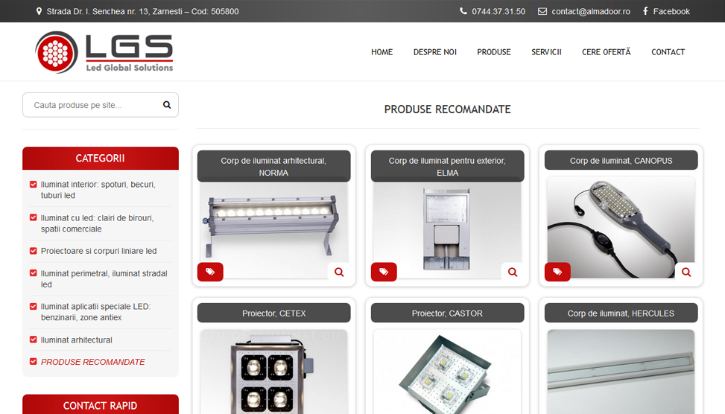The height and width of the screenshot is (414, 725).
Task: Click phone number 0744.37.31.50
Action: coord(498,11)
